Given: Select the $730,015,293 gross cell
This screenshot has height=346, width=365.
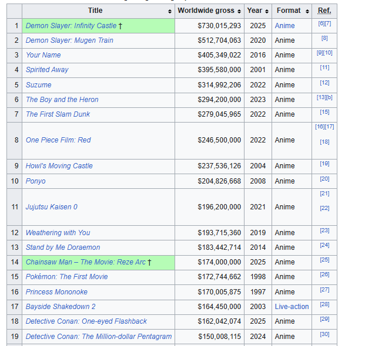Looking at the screenshot, I should (209, 26).
